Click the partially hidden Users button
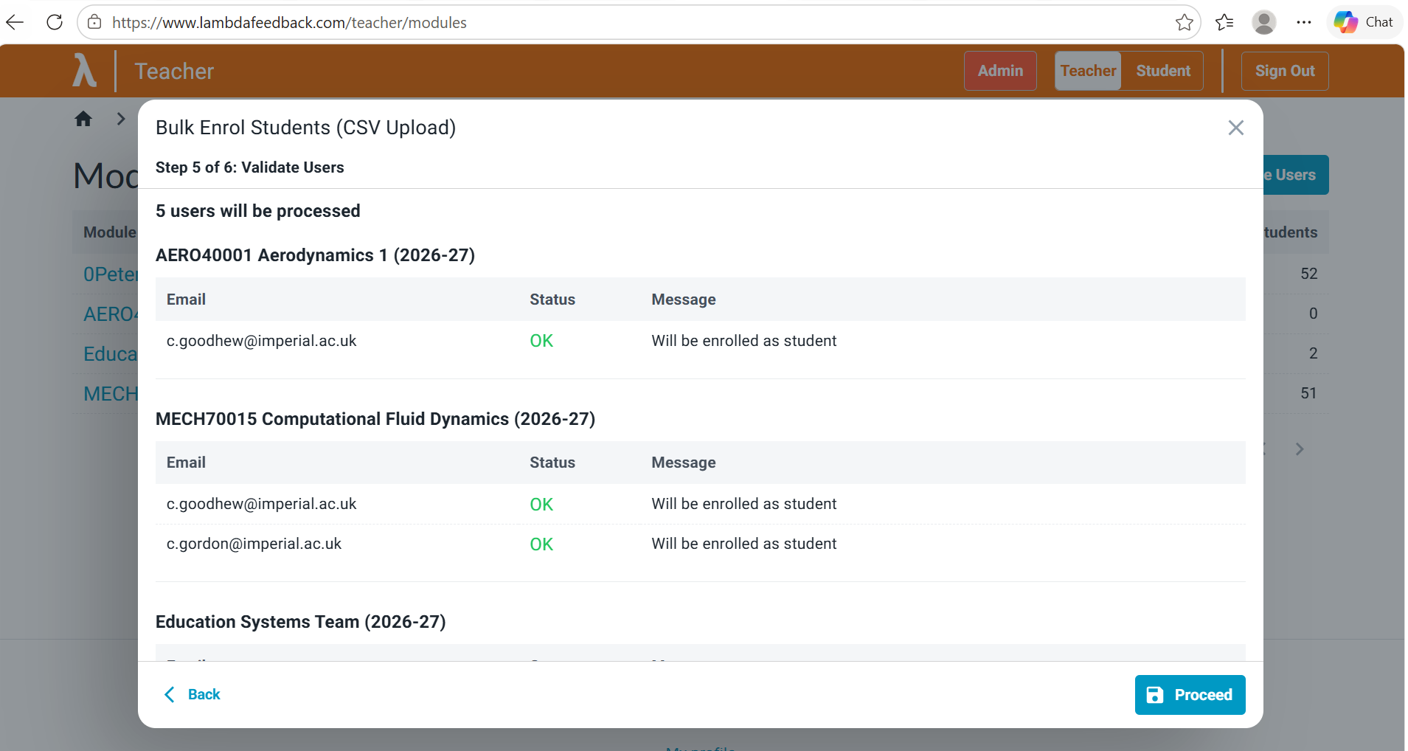Screen dimensions: 1408x751 pyautogui.click(x=1296, y=175)
